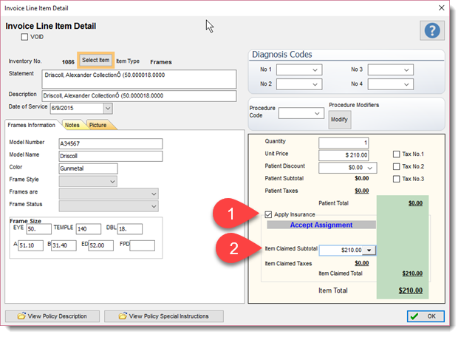The image size is (461, 337).
Task: Click the Model Name field Driscoll
Action: (x=111, y=156)
